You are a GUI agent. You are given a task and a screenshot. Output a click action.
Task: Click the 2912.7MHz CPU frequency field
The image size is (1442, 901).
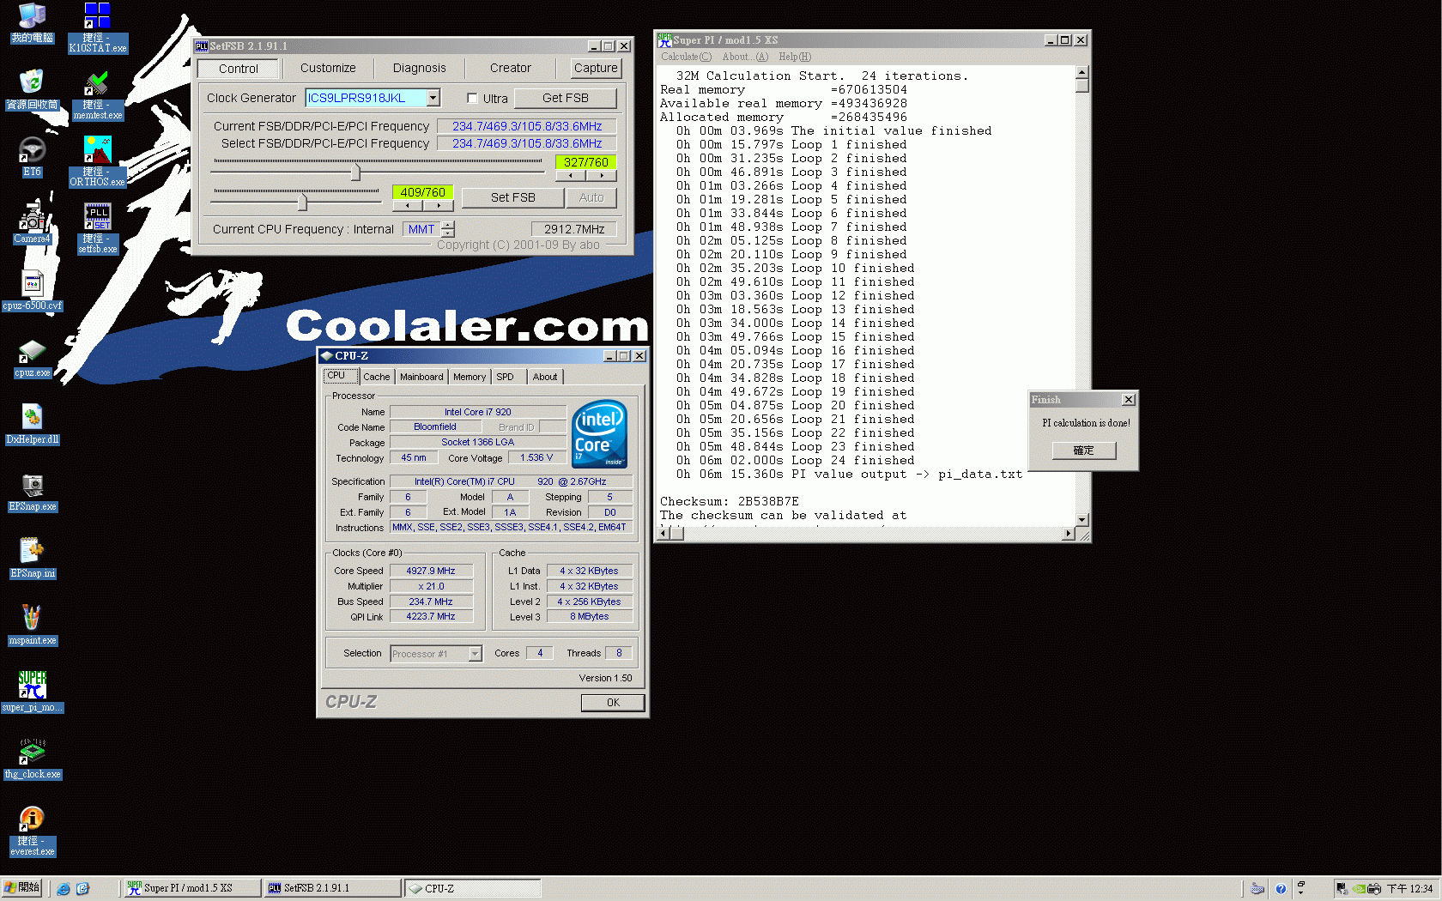573,229
